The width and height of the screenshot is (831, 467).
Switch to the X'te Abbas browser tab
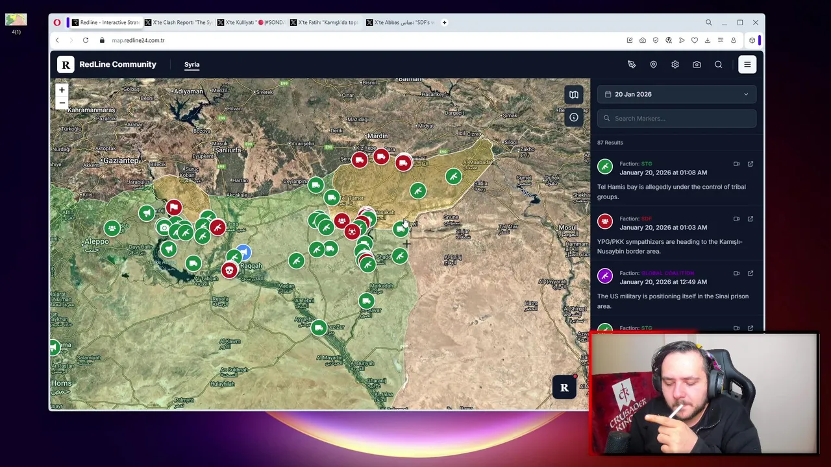(400, 22)
